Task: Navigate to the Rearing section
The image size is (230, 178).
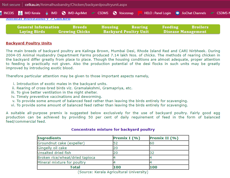Action: coord(139,27)
